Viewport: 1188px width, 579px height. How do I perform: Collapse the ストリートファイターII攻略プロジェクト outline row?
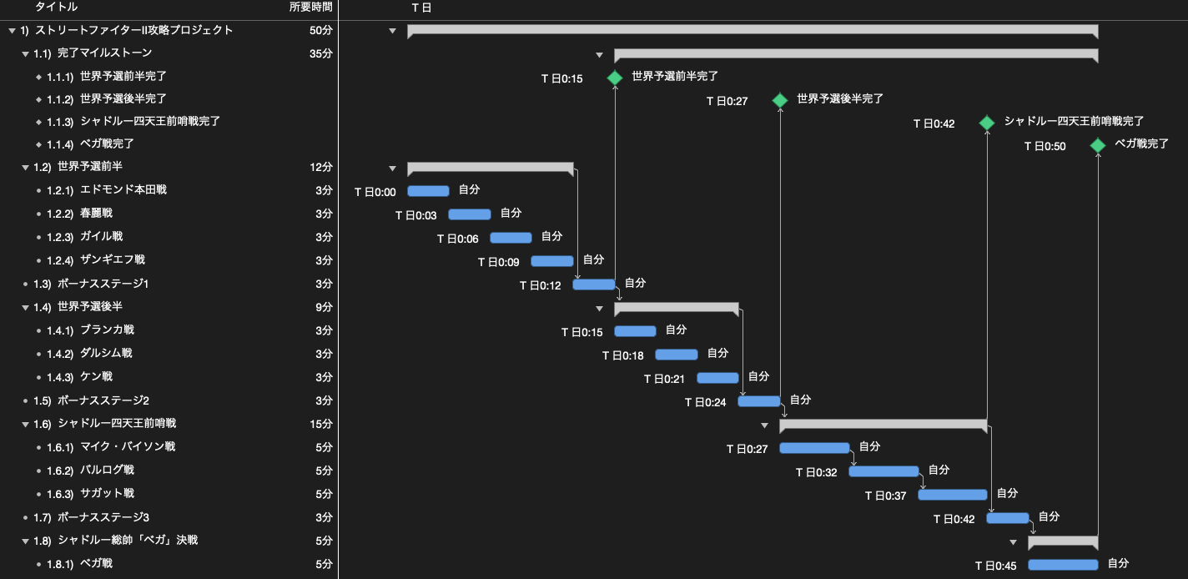tap(12, 31)
